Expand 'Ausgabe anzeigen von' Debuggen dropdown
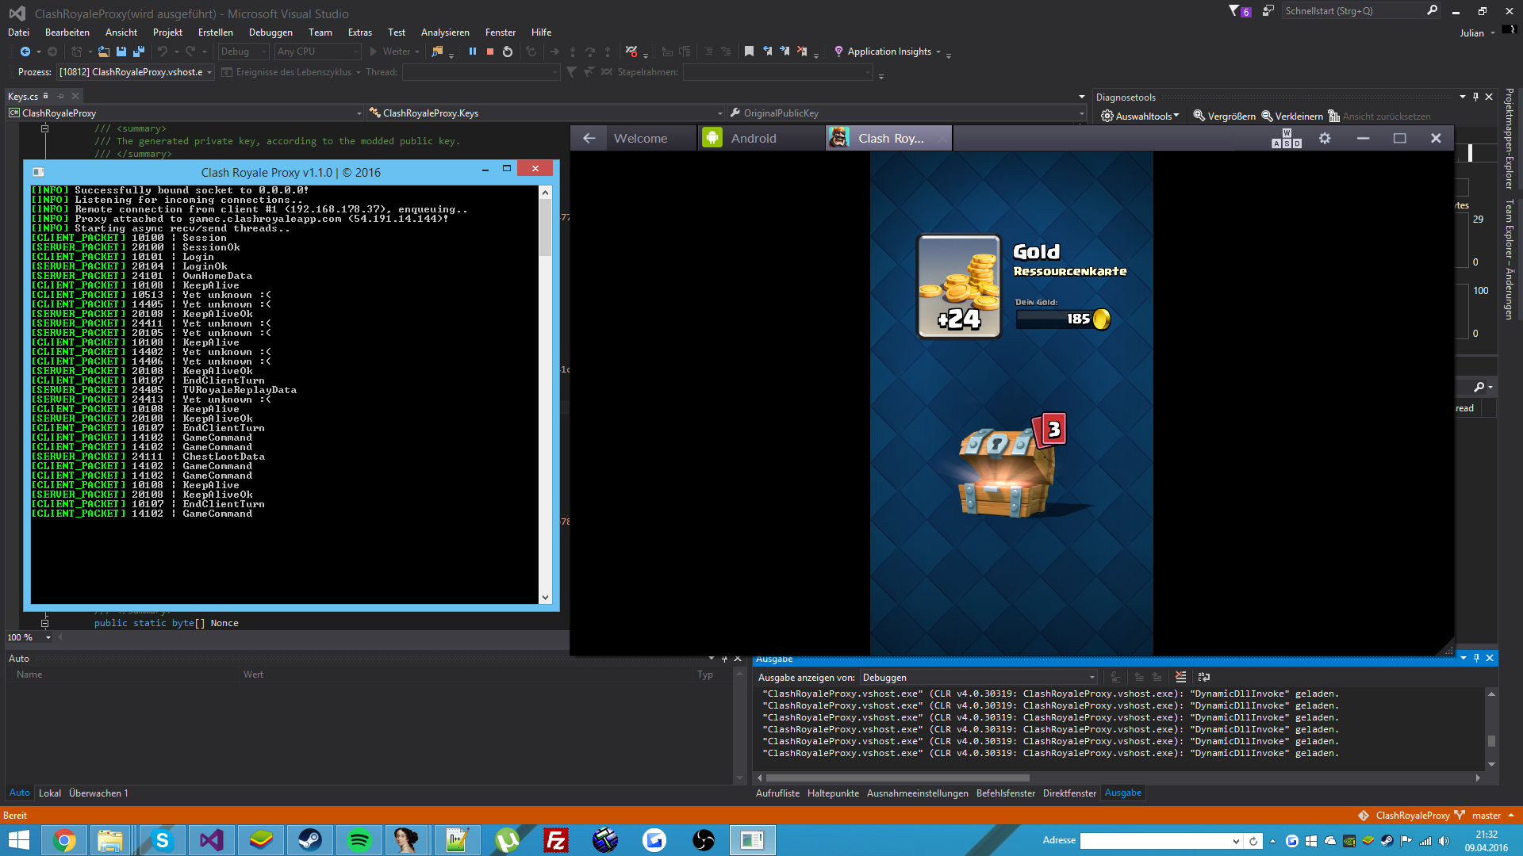 (1092, 678)
